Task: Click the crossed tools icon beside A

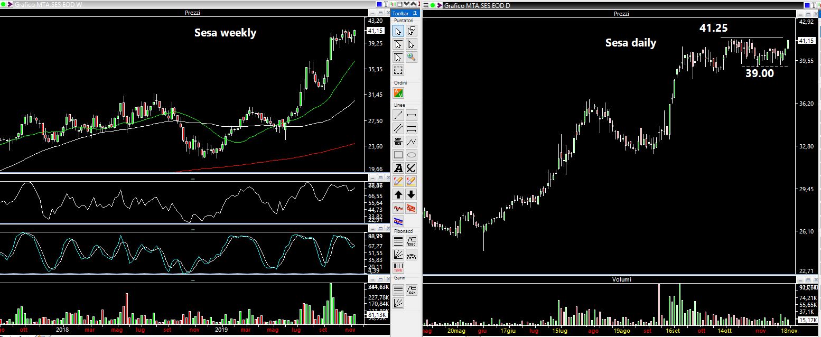Action: [412, 168]
